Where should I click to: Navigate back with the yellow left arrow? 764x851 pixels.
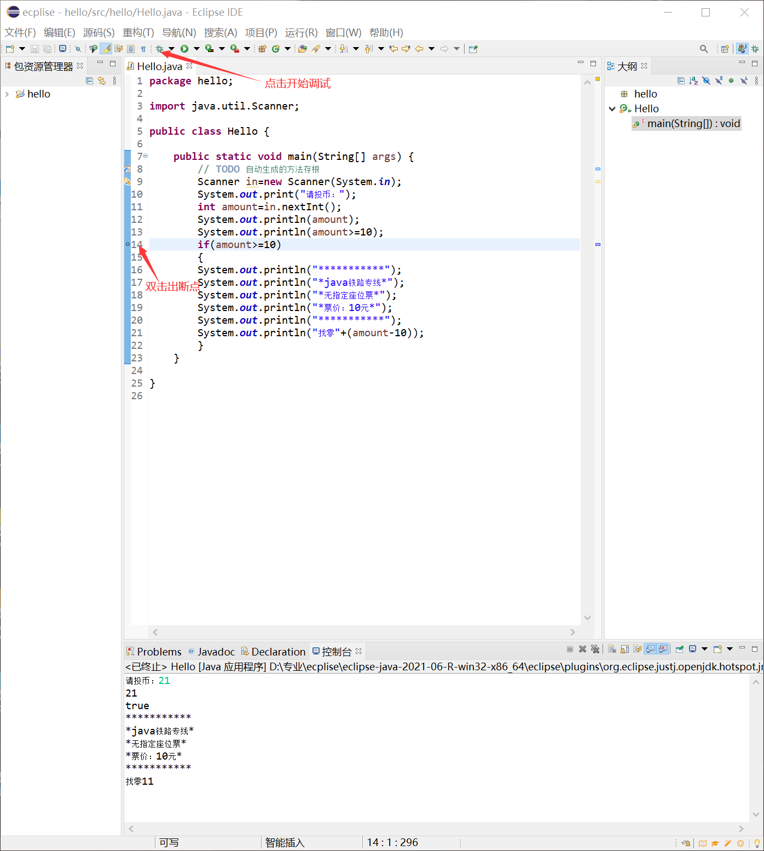tap(419, 49)
